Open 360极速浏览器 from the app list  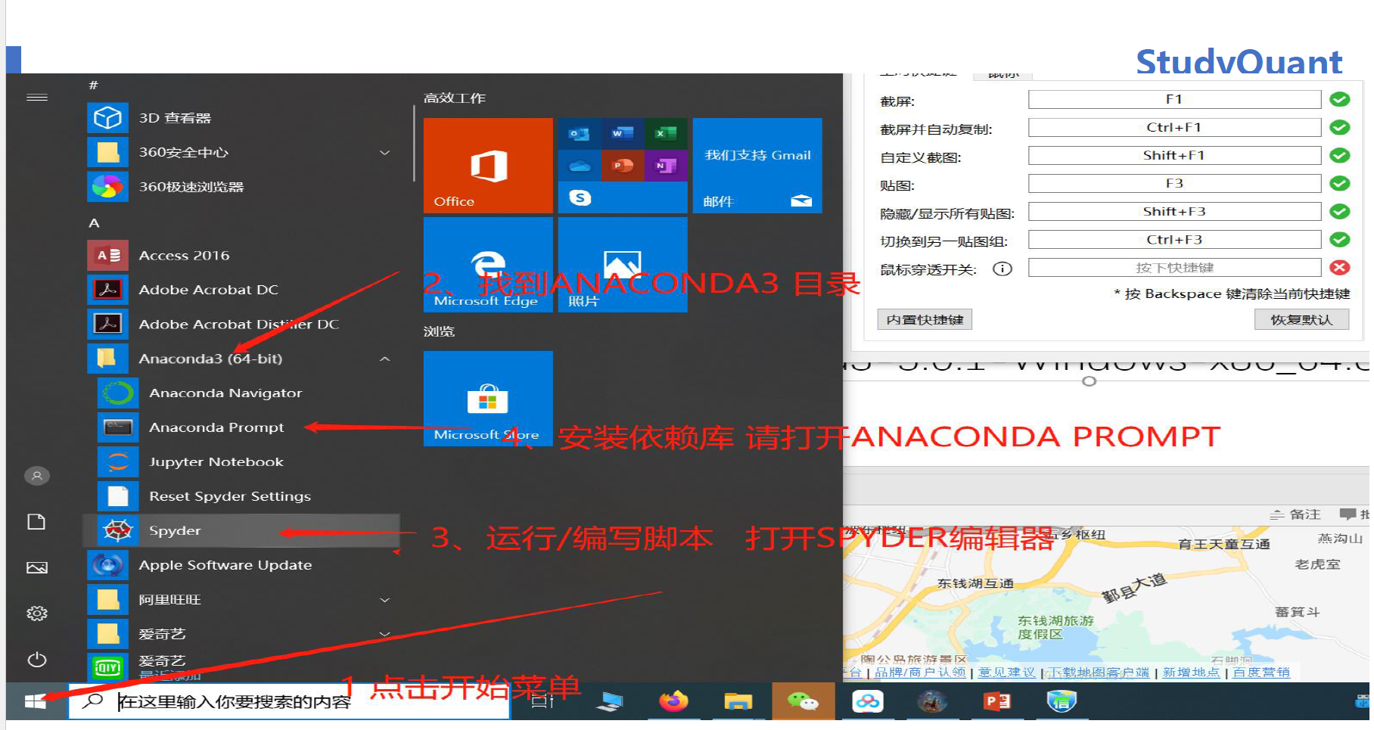click(242, 187)
